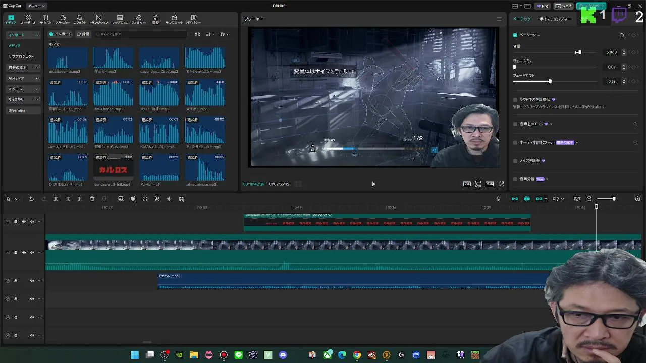The width and height of the screenshot is (646, 363).
Task: Enable オーディオ翻訳ツール checkbox
Action: pyautogui.click(x=515, y=143)
